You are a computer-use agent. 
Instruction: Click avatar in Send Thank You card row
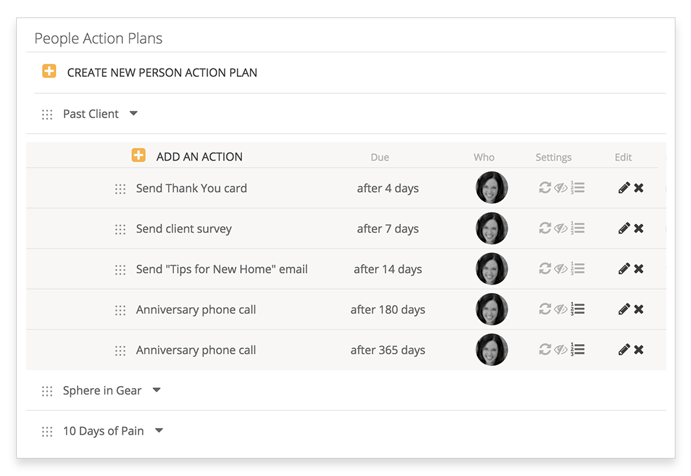coord(492,188)
